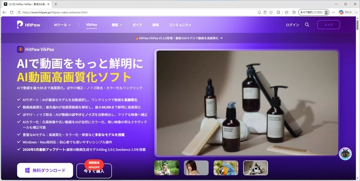Go to the 価格 page
360x181 pixels.
tap(155, 25)
